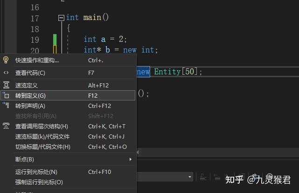Click the highlighted new keyword in code
The width and height of the screenshot is (299, 193).
click(x=143, y=72)
